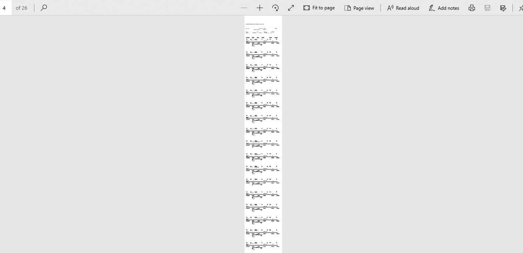This screenshot has height=253, width=523.
Task: Click the greyed-out floppy disk Save icon
Action: click(487, 8)
